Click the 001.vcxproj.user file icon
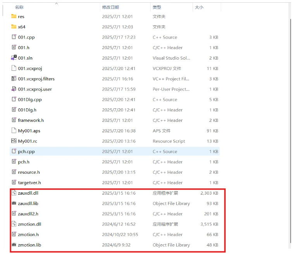 tap(14, 89)
